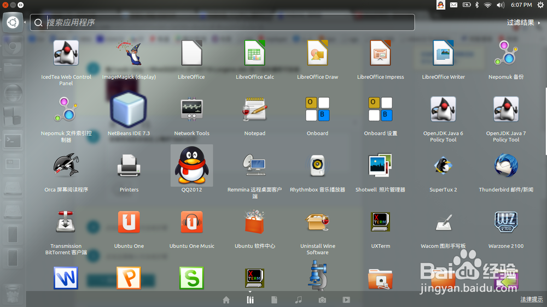The height and width of the screenshot is (307, 547).
Task: Open the green S spreadsheet icon
Action: 191,278
